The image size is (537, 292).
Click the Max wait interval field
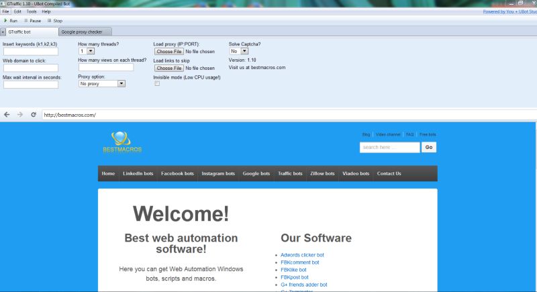click(31, 85)
